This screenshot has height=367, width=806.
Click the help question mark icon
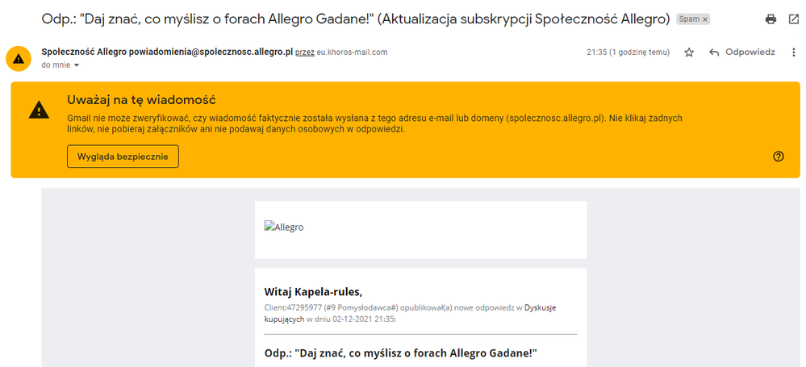coord(778,156)
